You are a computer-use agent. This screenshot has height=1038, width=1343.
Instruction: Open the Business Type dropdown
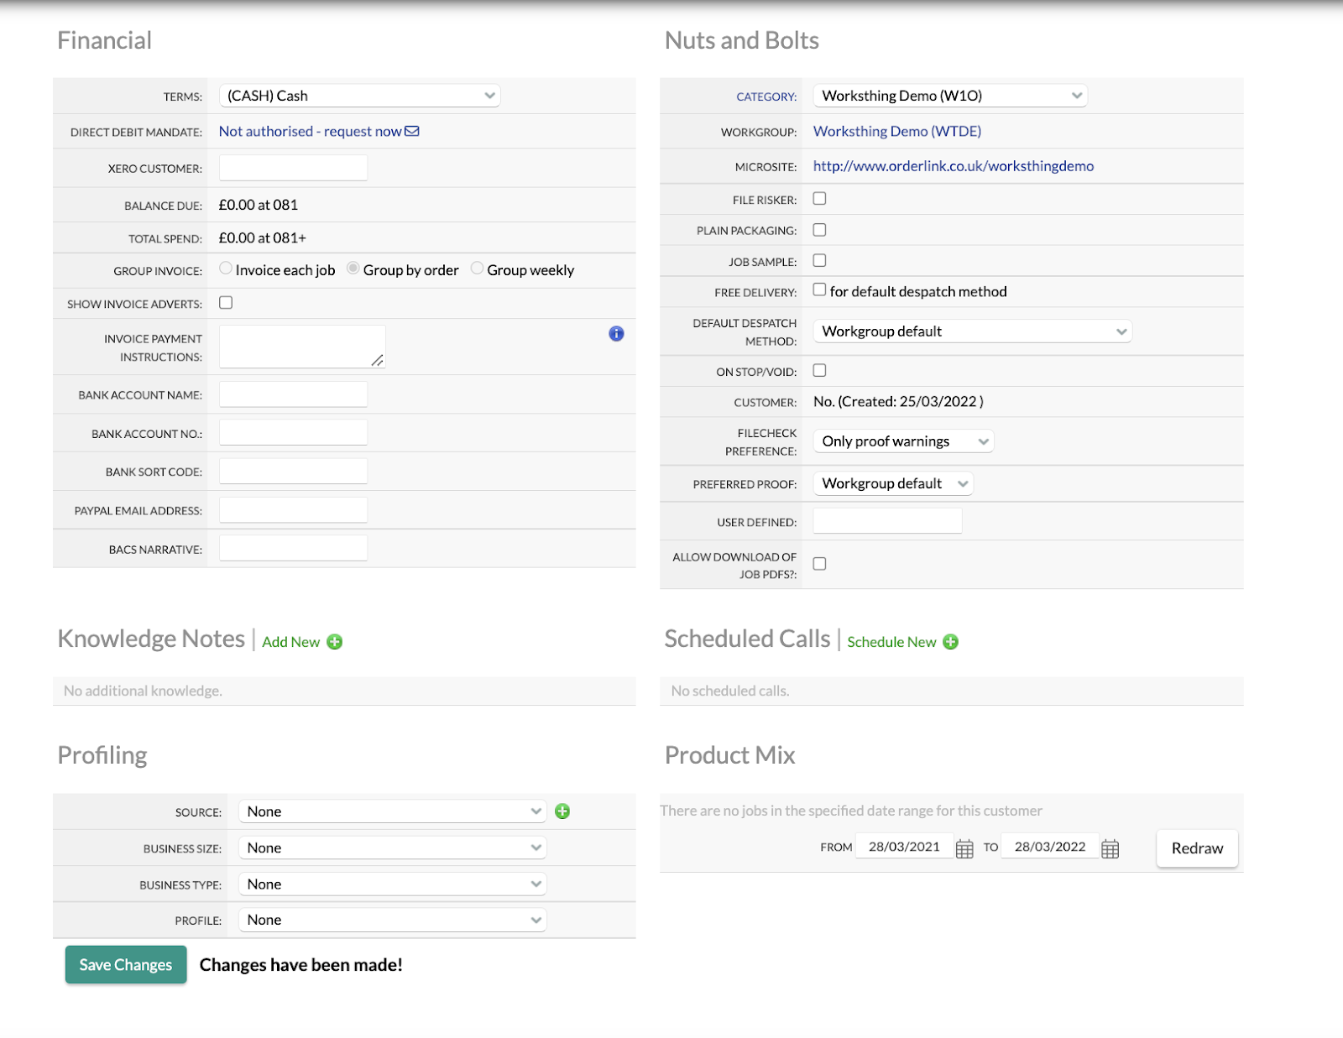point(393,884)
